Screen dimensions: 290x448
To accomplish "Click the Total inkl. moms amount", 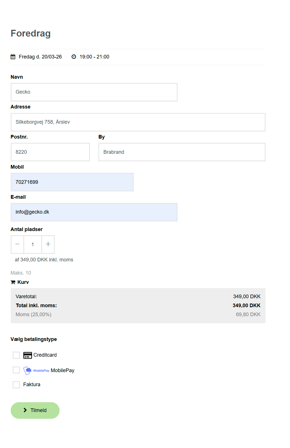I will (x=246, y=306).
